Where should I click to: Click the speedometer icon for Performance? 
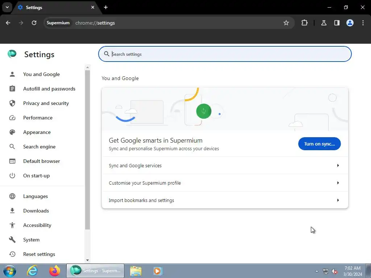12,118
